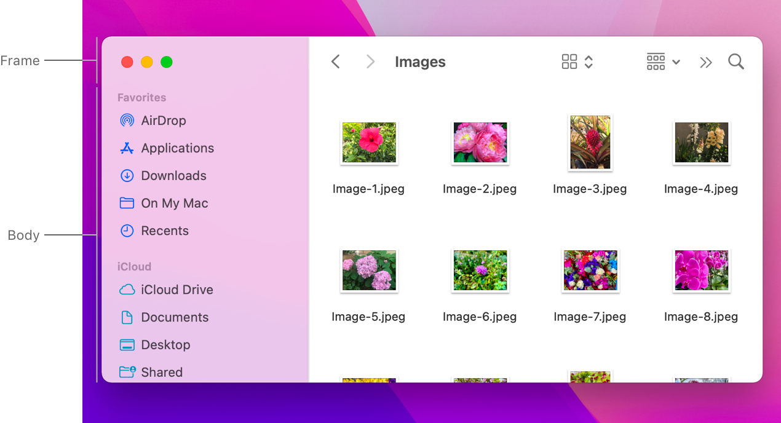Open the iCloud Drive label
Image resolution: width=781 pixels, height=423 pixels.
pyautogui.click(x=177, y=290)
